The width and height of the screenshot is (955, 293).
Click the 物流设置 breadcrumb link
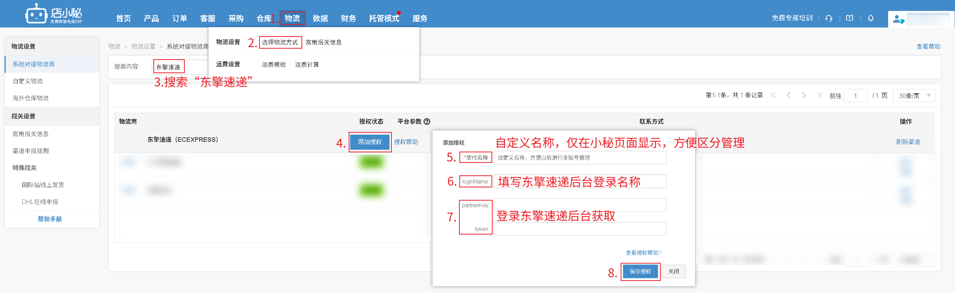[144, 46]
